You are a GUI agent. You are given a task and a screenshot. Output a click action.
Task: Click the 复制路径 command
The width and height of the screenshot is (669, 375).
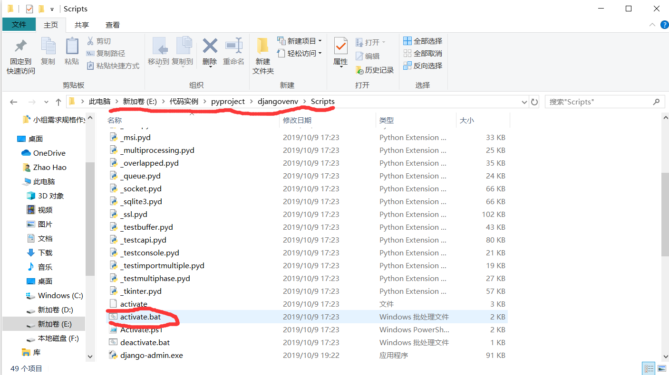tap(106, 54)
